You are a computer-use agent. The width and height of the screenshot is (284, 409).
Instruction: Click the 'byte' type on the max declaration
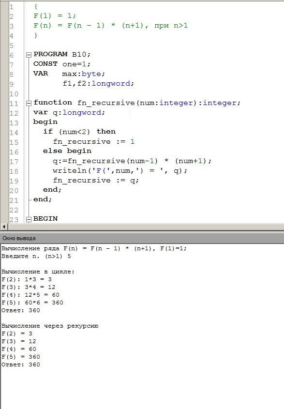(91, 74)
